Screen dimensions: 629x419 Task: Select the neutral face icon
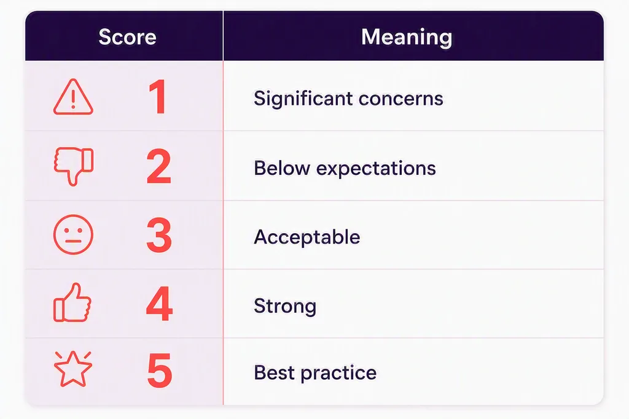tap(74, 235)
